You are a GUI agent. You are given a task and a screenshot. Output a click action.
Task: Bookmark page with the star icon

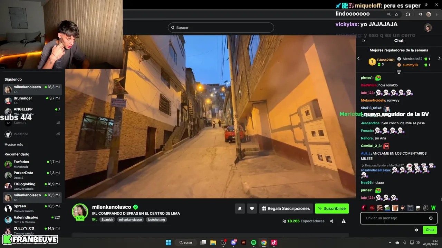tap(396, 14)
